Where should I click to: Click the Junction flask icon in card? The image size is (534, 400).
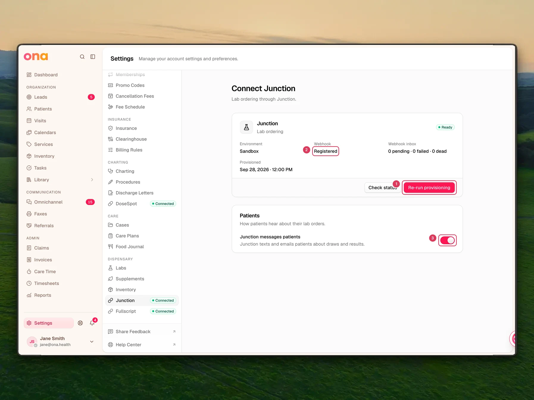pyautogui.click(x=246, y=127)
